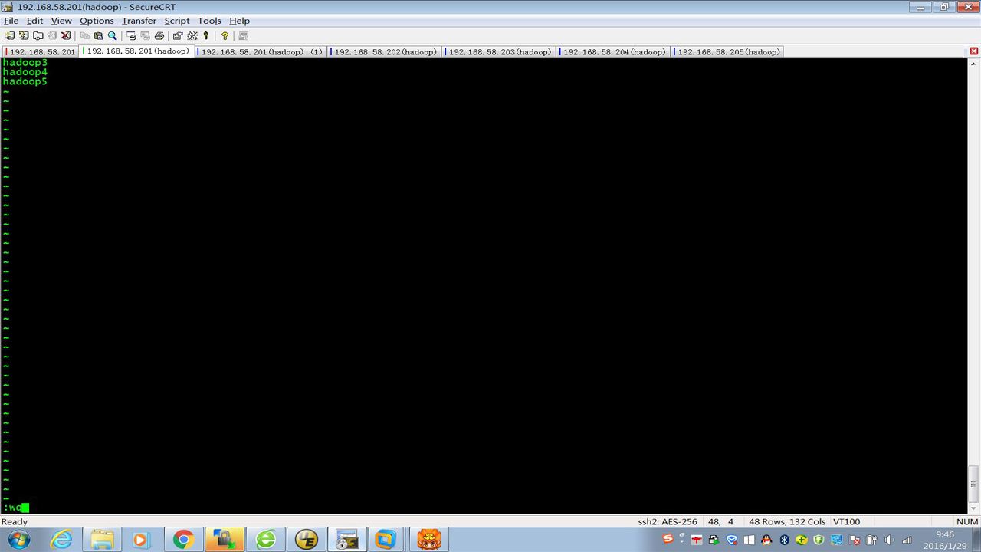Open the Transfer menu
Screen dimensions: 981x552
click(x=139, y=21)
